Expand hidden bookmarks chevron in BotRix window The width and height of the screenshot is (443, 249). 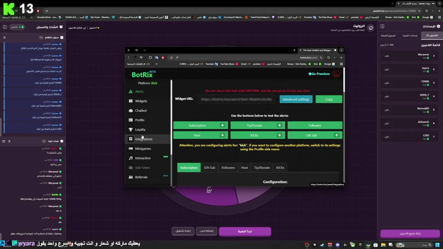click(x=156, y=64)
